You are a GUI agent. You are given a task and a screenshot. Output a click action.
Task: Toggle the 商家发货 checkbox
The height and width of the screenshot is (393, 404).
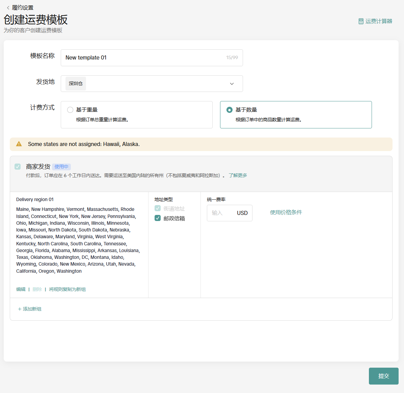(x=18, y=167)
